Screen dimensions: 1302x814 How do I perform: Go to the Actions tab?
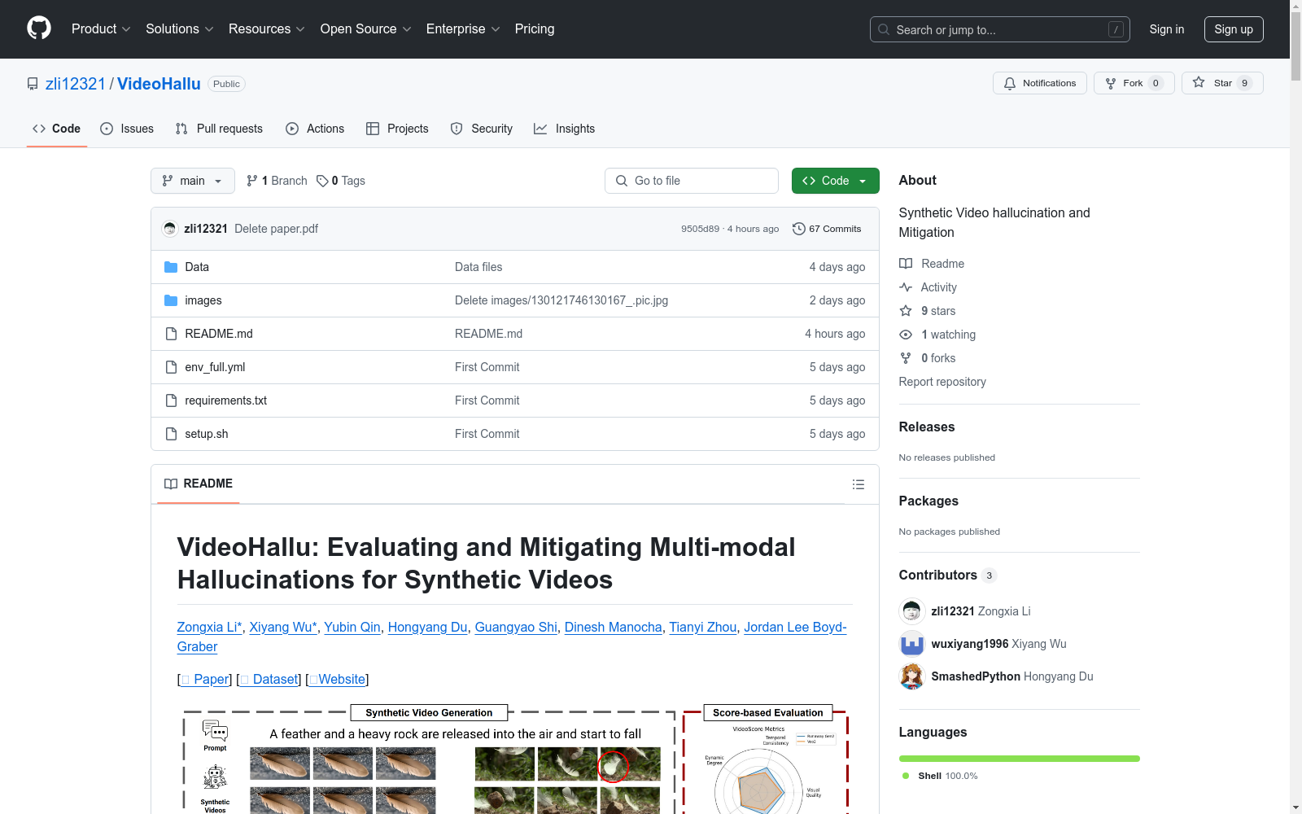(315, 129)
